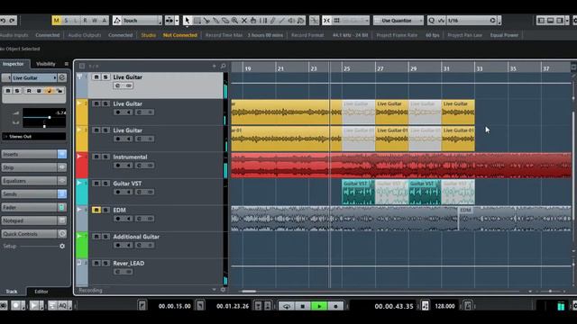Switch to the Visibility tab
Viewport: 577px width, 324px height.
46,64
